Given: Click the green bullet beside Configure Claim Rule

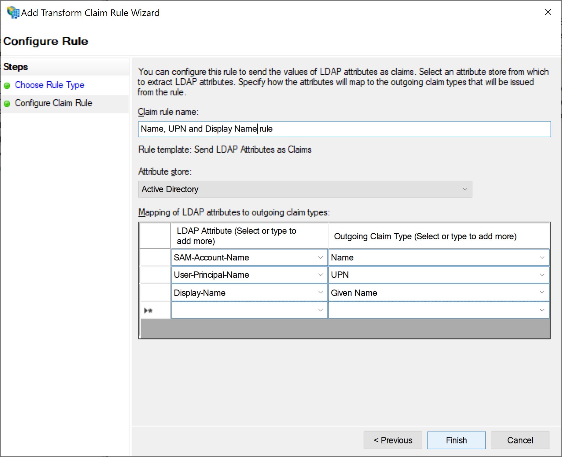Looking at the screenshot, I should (x=7, y=103).
